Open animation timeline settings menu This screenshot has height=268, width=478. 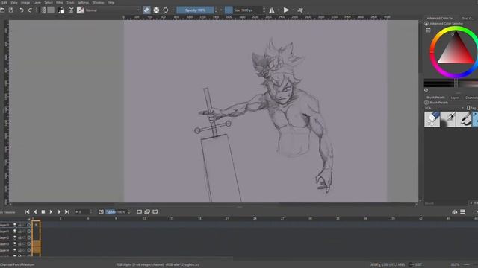(x=463, y=211)
